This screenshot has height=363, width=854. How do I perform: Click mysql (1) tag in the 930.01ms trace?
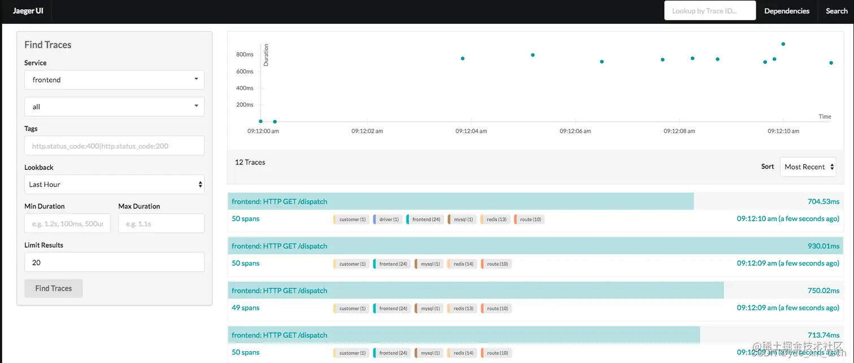click(x=428, y=264)
